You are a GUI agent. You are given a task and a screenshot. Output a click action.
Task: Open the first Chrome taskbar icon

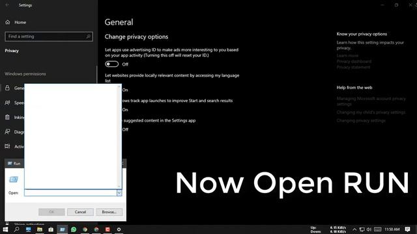tap(85, 229)
